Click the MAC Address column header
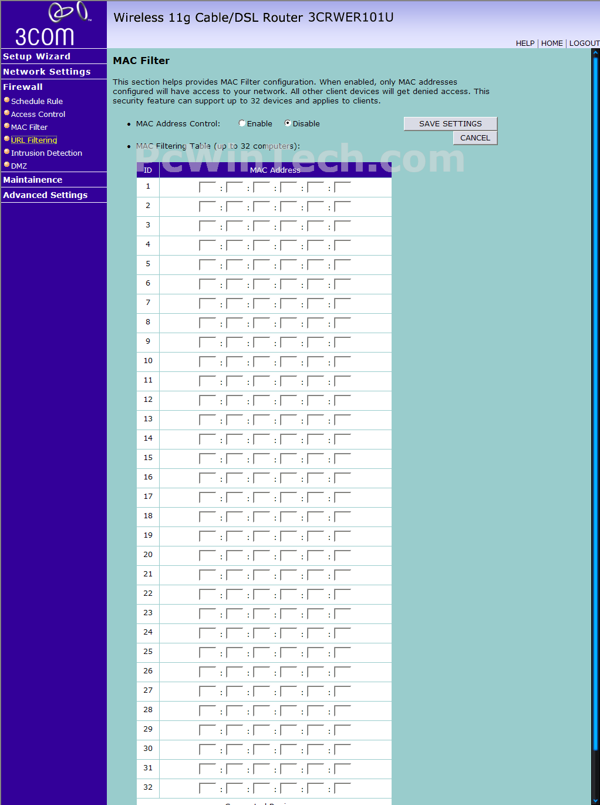The height and width of the screenshot is (805, 600). pos(275,170)
